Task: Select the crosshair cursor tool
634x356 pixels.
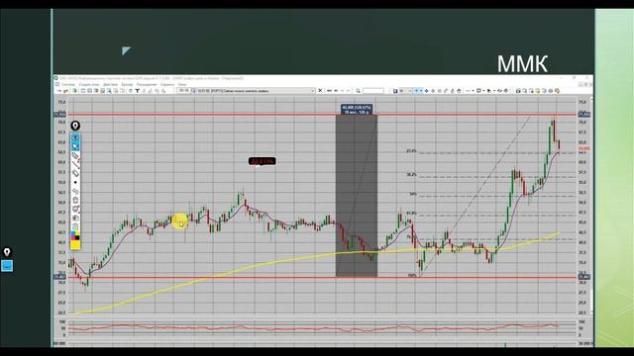Action: [416, 91]
